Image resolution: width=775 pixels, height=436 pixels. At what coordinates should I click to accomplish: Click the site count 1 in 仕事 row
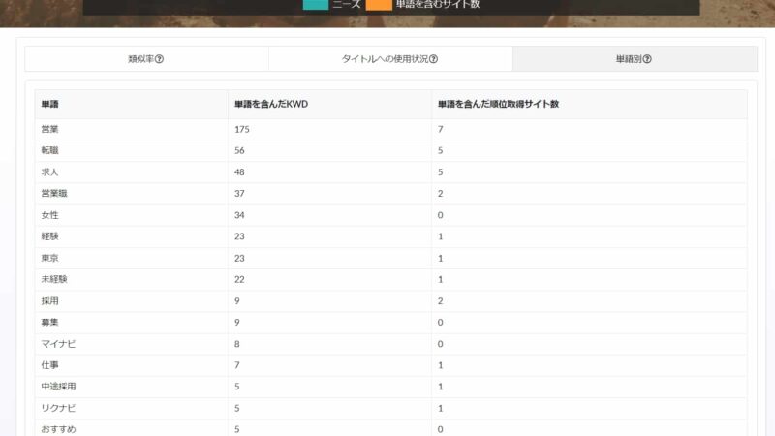click(x=441, y=365)
